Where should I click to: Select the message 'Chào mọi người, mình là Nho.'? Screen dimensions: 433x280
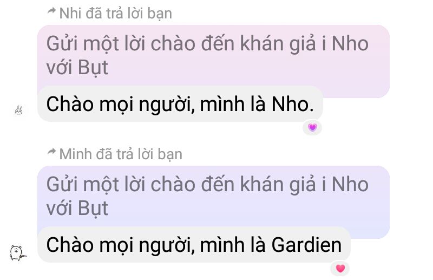pos(180,104)
